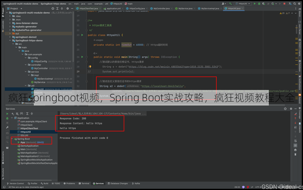Open the Terminal tool tab
The image size is (303, 190).
pos(84,183)
